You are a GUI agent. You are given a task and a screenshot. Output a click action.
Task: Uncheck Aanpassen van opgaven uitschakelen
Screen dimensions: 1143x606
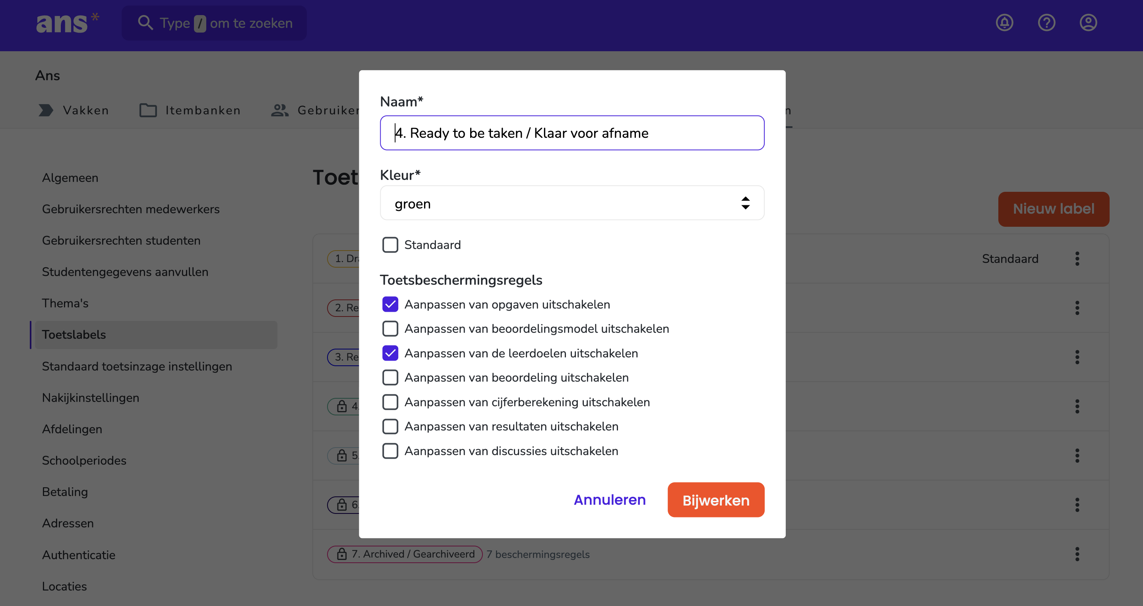[x=390, y=304]
